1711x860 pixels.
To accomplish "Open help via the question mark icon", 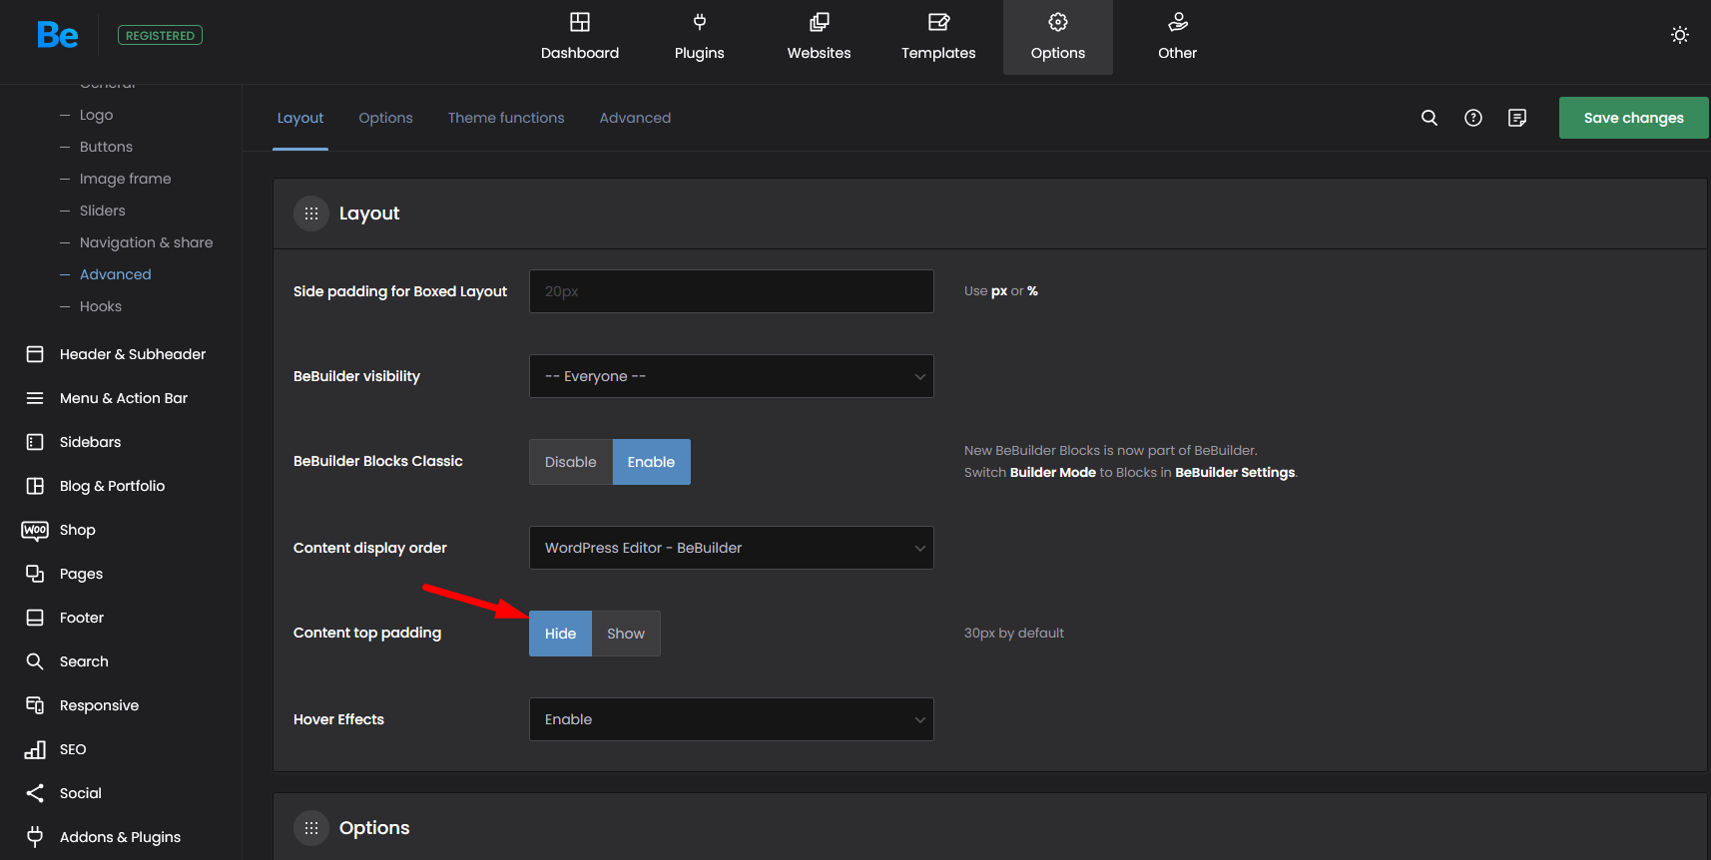I will (1473, 118).
